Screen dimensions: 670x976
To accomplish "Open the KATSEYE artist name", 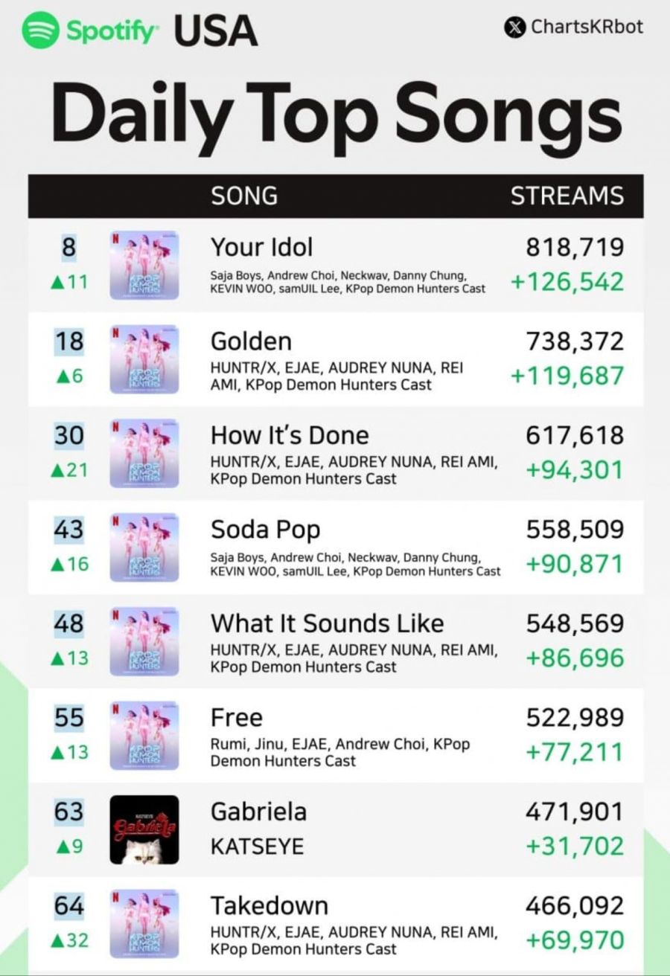I will tap(257, 847).
